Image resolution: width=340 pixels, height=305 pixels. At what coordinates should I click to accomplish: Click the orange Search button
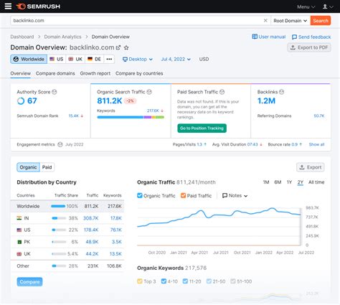(x=321, y=21)
